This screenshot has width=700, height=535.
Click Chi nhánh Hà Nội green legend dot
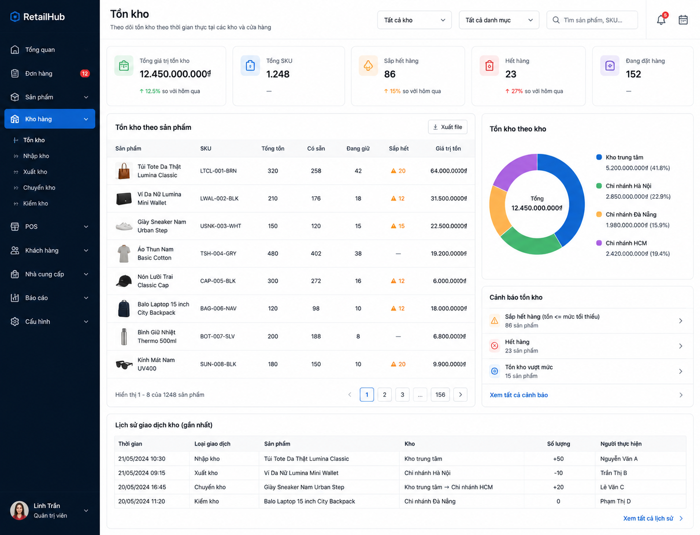coord(599,186)
